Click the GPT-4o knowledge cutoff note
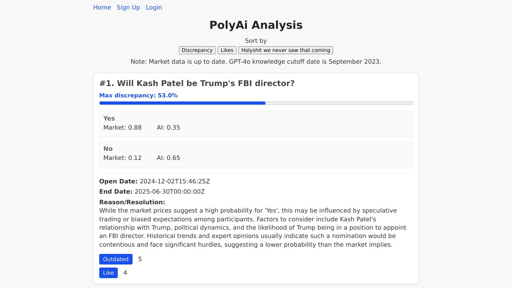 coord(256,61)
